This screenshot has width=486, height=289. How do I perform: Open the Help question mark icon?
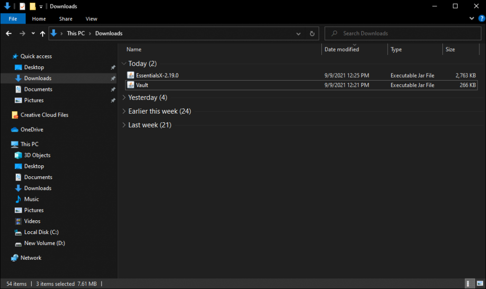[x=482, y=18]
